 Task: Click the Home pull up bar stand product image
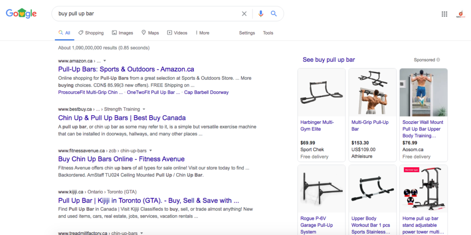pos(424,188)
